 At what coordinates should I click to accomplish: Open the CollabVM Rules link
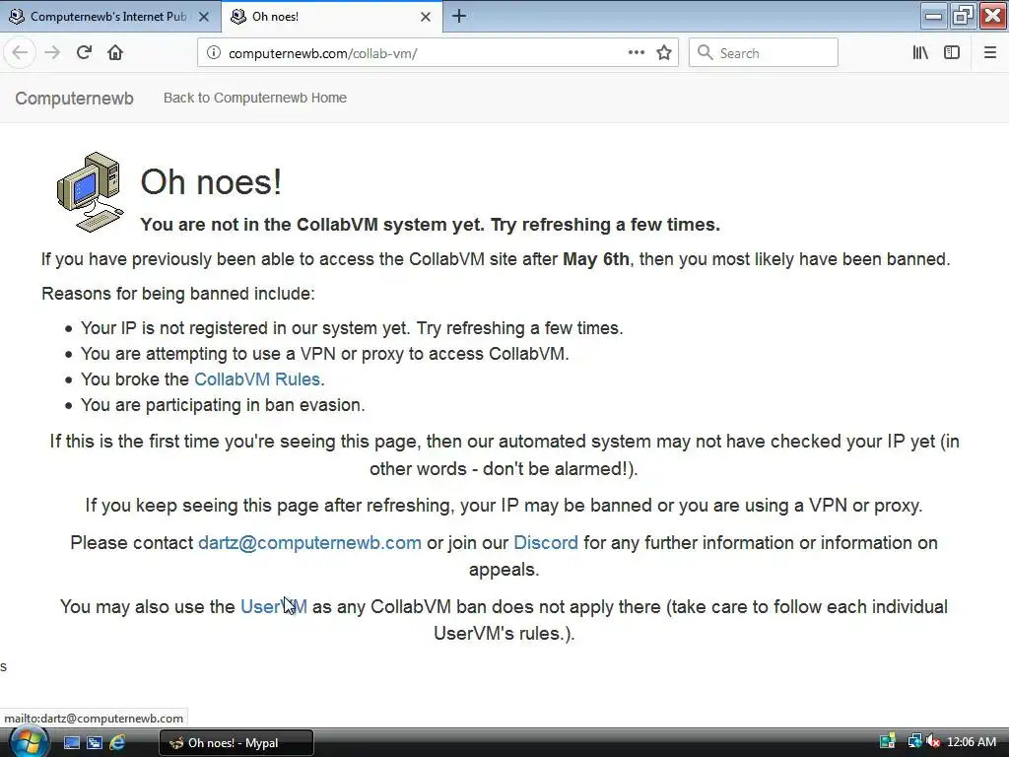click(257, 379)
